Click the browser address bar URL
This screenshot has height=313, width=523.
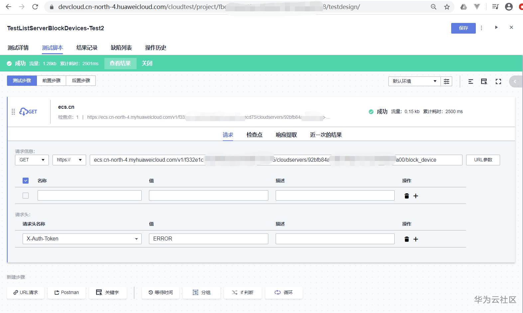(x=209, y=7)
